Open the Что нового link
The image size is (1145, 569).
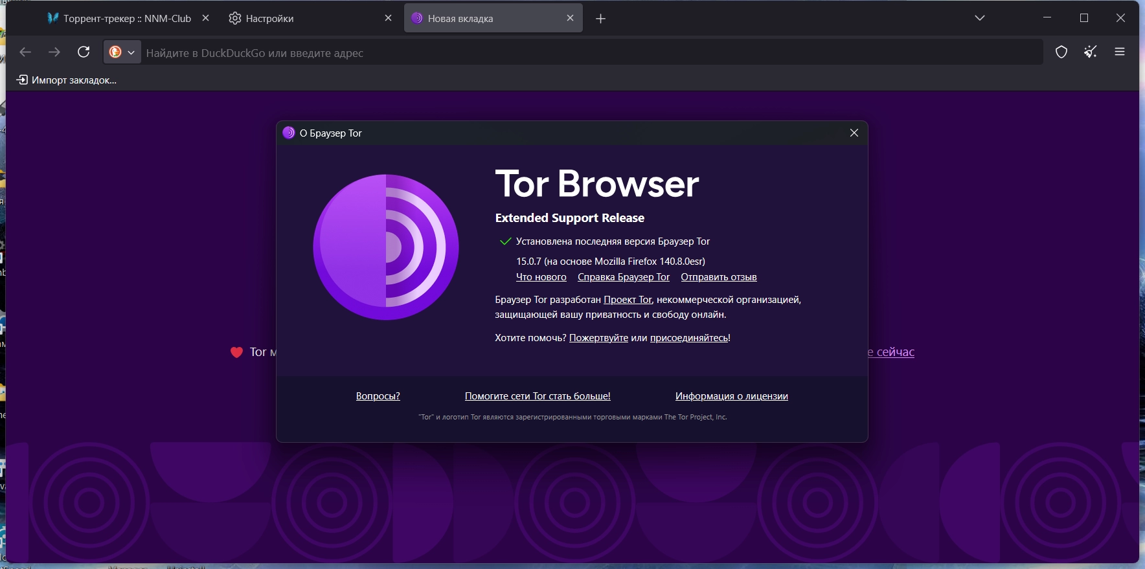click(541, 277)
